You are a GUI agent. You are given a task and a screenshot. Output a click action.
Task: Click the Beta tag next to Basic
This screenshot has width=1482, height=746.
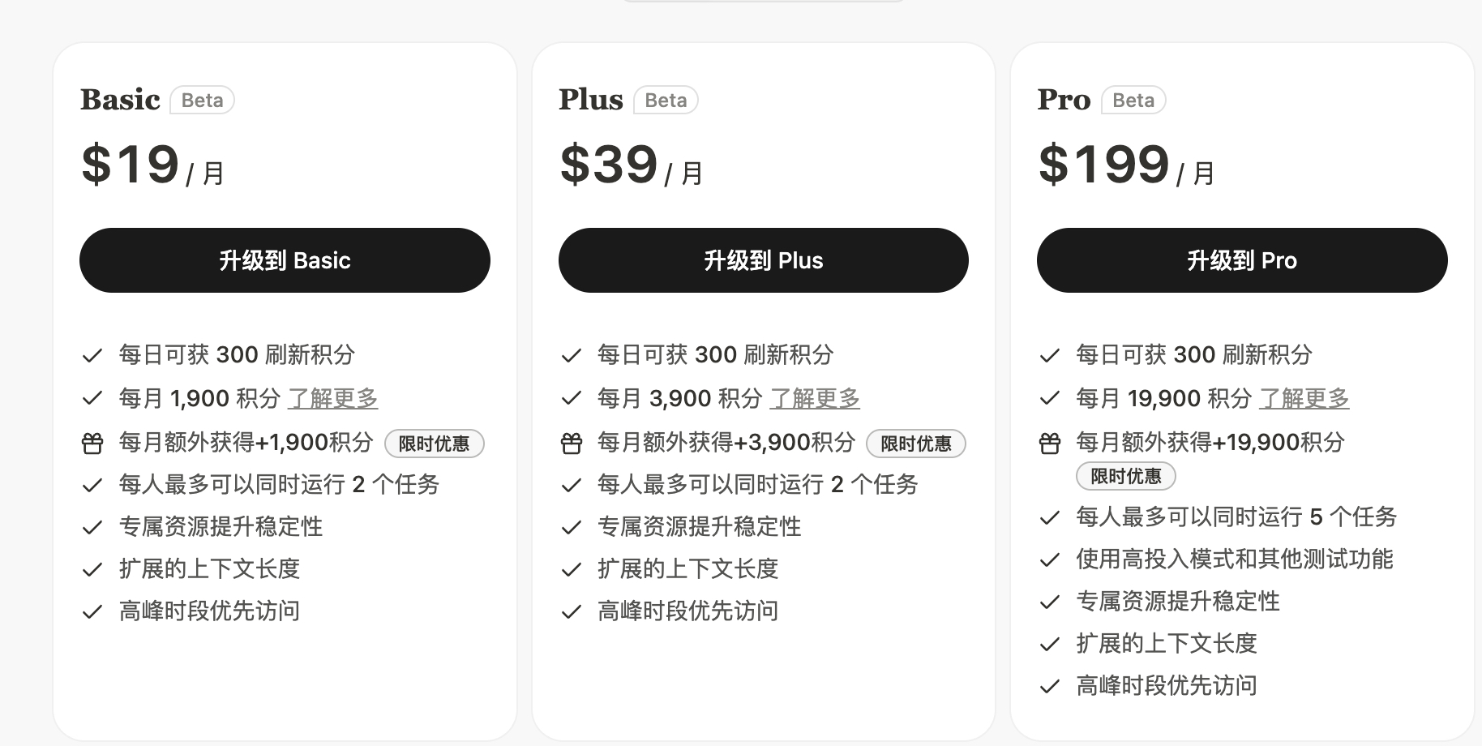[x=202, y=100]
